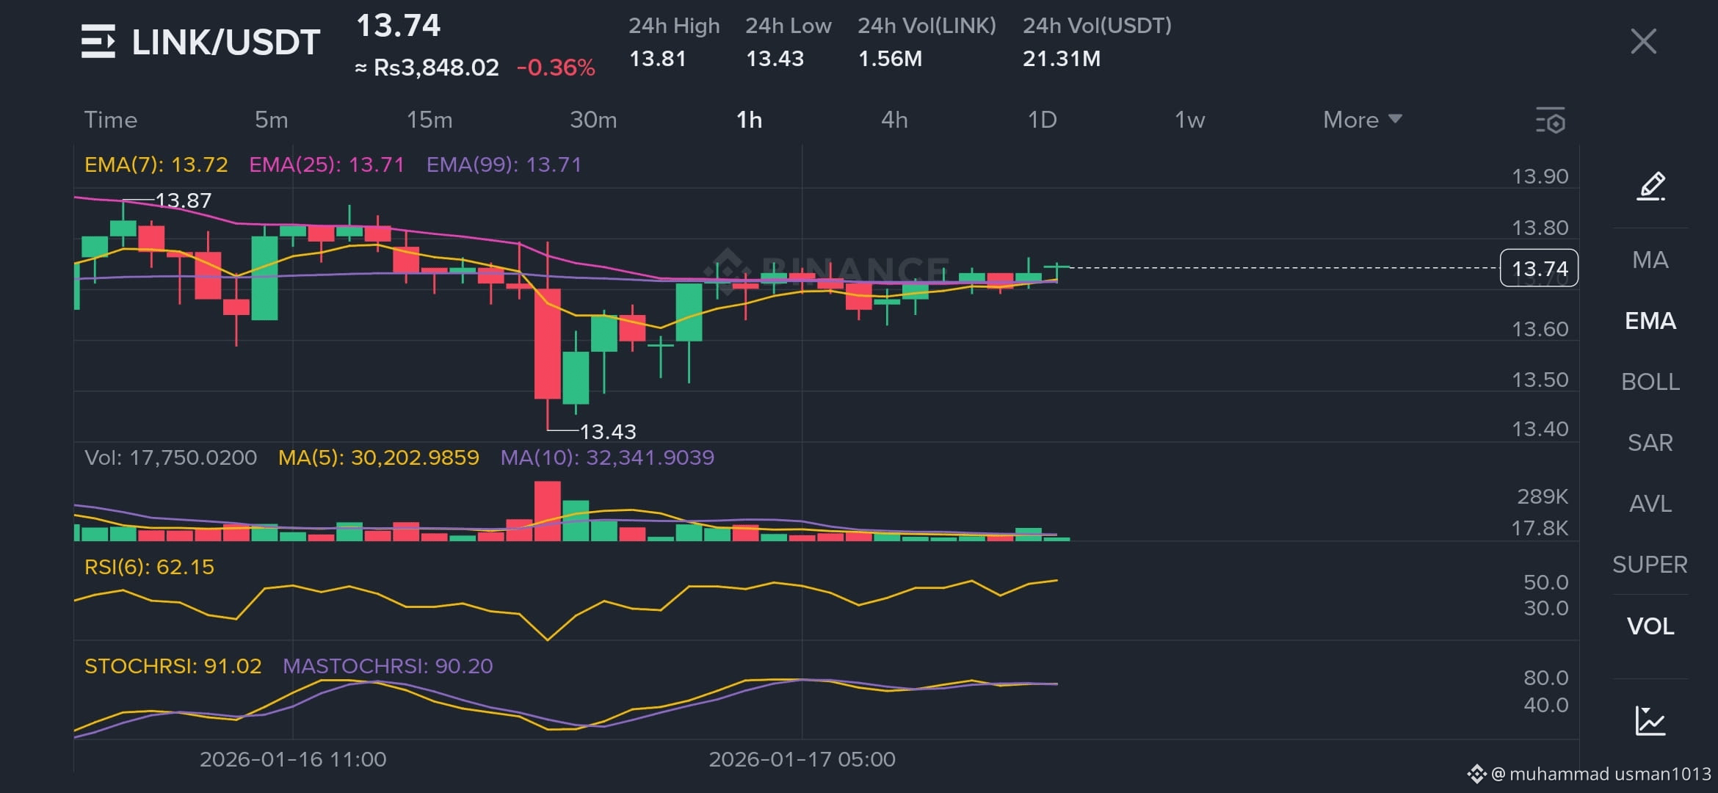
Task: Select the 15m interval
Action: click(x=429, y=120)
